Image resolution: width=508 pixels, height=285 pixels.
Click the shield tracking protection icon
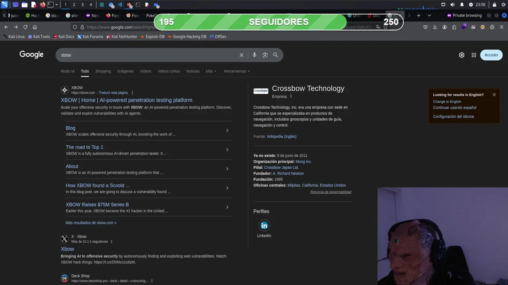[x=75, y=27]
